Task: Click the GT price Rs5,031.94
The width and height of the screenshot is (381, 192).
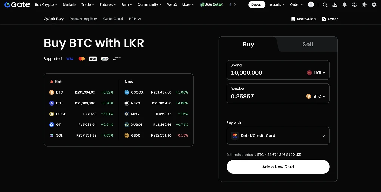Action: 87,124
